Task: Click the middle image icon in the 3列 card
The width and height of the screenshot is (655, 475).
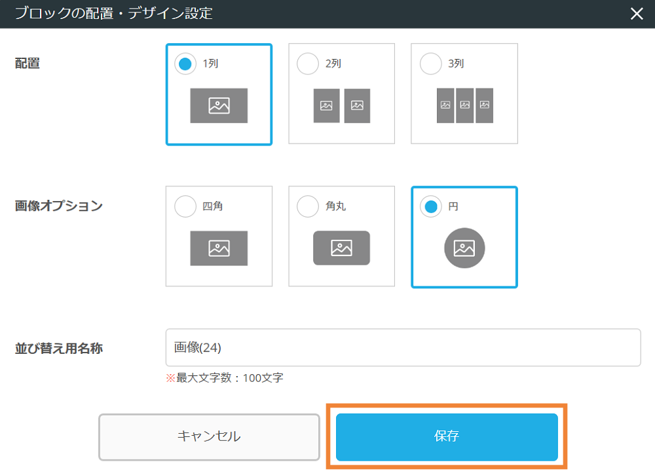Action: (464, 105)
